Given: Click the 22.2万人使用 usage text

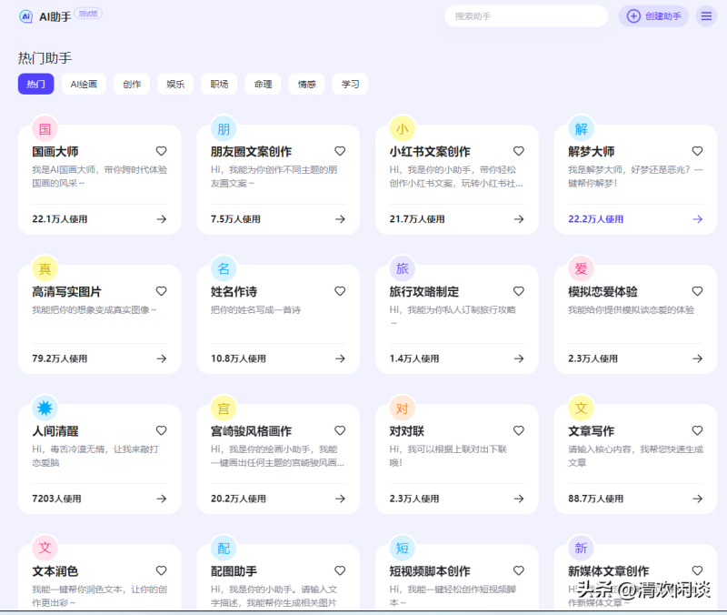Looking at the screenshot, I should coord(596,219).
